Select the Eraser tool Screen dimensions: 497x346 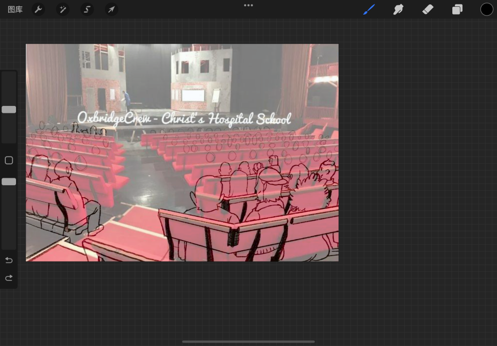[x=428, y=10]
